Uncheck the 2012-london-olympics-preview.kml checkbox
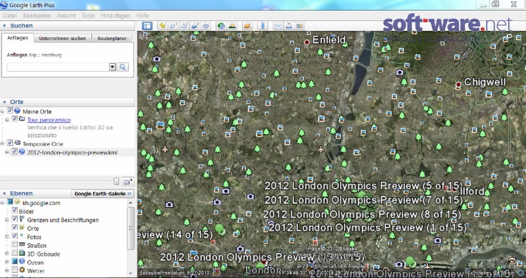Screen dimensions: 526x278 point(14,151)
